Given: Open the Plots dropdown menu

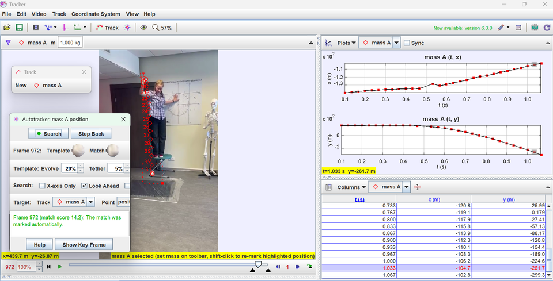Looking at the screenshot, I should tap(346, 43).
